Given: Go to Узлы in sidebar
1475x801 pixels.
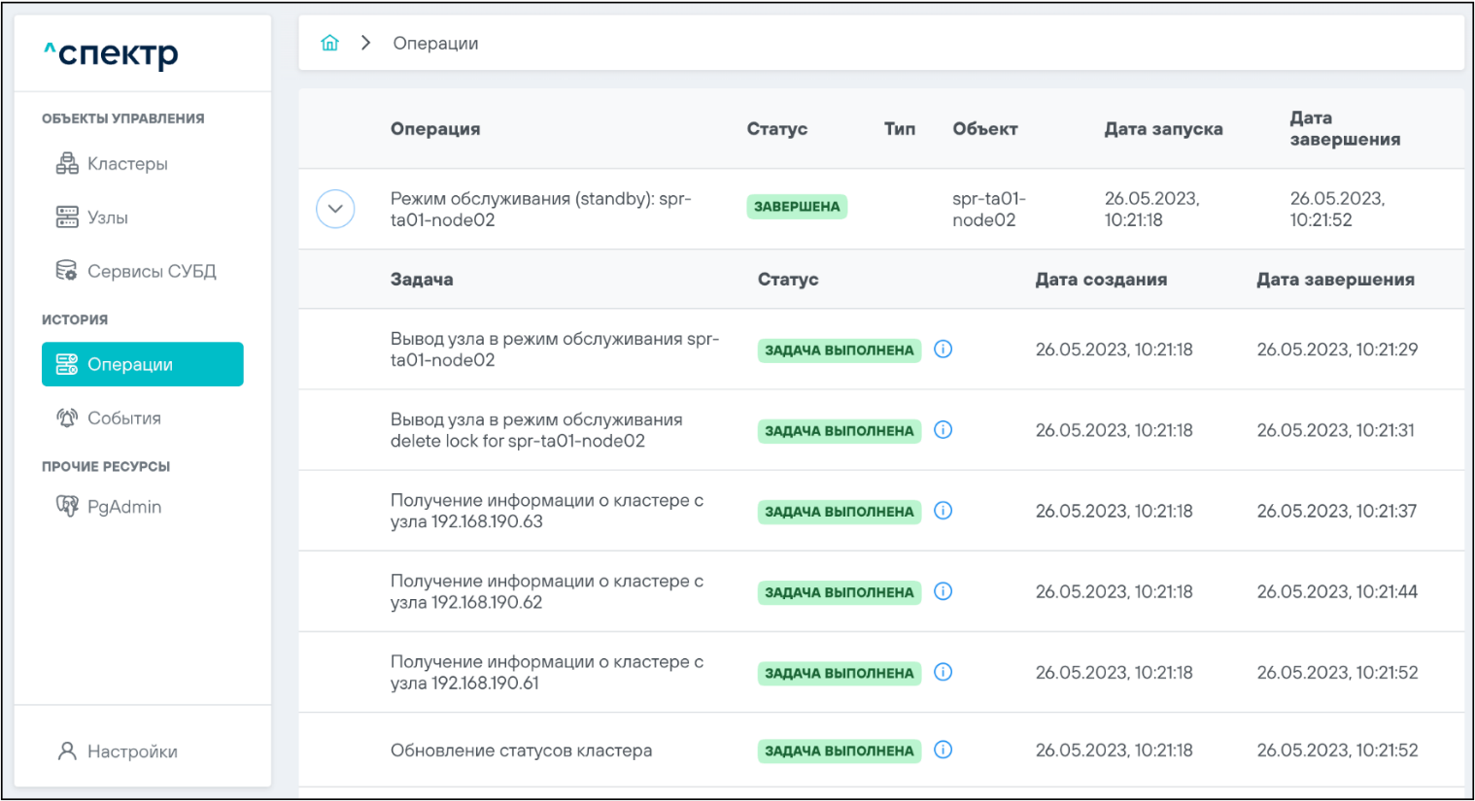Looking at the screenshot, I should coord(107,217).
